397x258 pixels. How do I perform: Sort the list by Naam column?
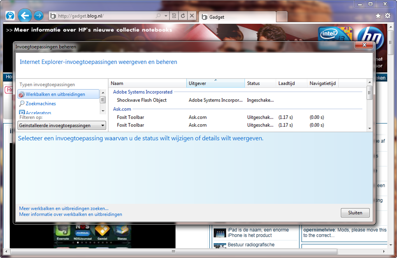(148, 83)
